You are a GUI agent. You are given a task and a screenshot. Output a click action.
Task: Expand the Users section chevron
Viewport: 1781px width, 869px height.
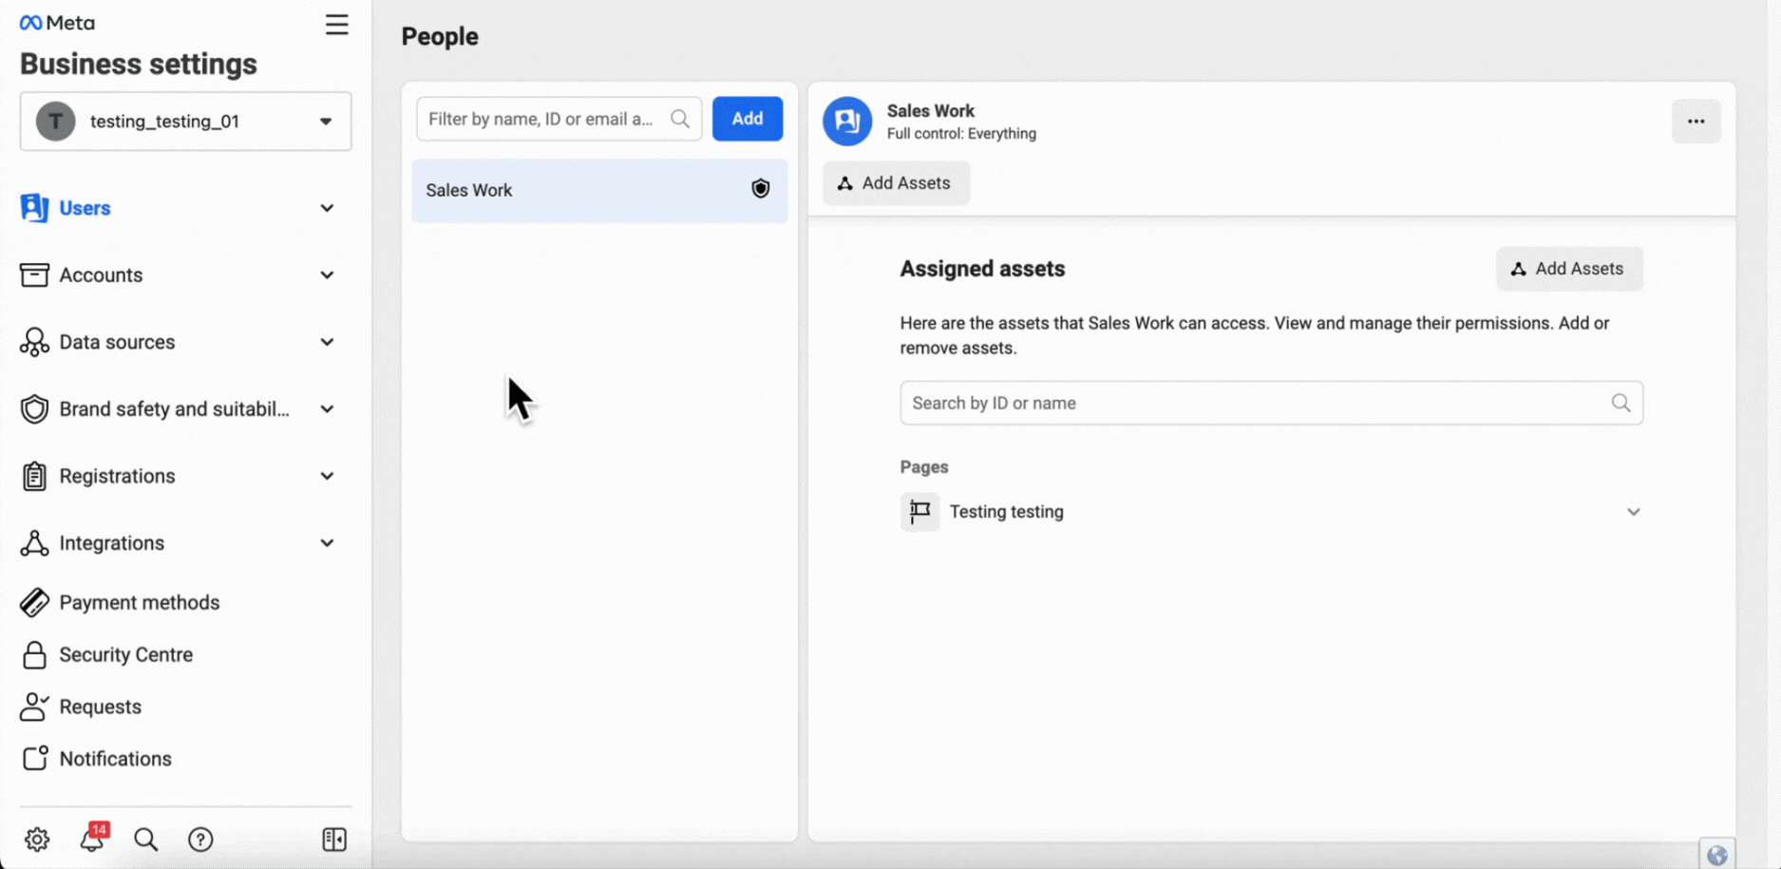(327, 208)
